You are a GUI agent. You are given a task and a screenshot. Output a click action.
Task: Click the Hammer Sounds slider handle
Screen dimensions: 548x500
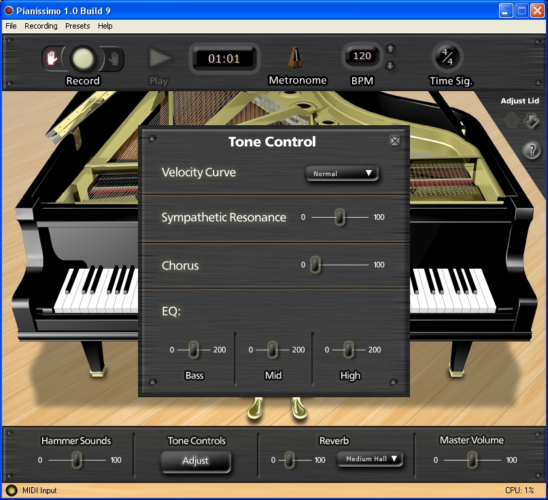click(77, 460)
